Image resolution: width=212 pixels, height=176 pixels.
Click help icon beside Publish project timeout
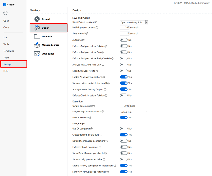click(x=97, y=27)
